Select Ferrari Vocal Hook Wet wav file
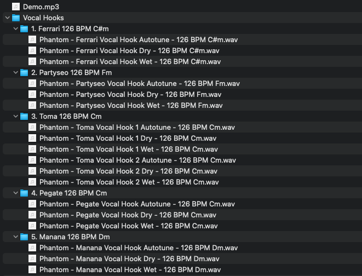Viewport: 362px width, 276px height. point(130,61)
